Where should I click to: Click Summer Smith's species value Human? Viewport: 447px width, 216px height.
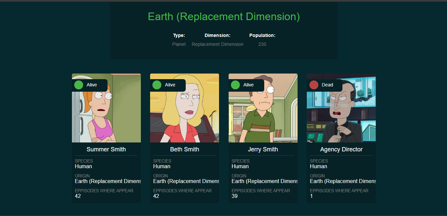[83, 167]
